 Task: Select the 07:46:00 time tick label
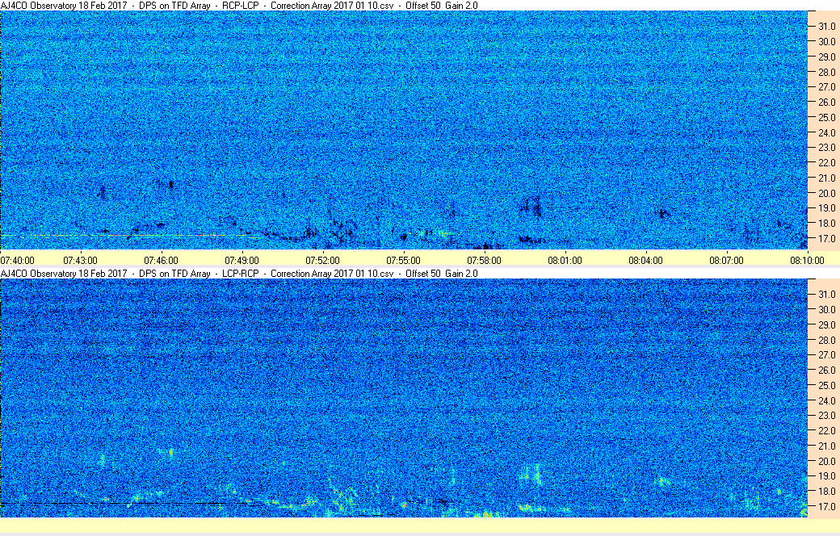pos(162,261)
